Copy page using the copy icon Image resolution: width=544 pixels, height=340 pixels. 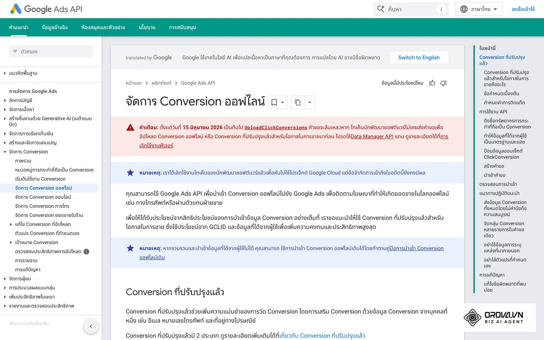297,102
